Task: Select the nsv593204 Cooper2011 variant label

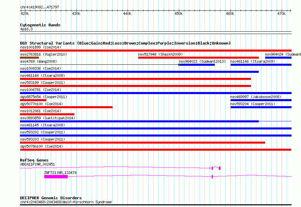Action: click(x=253, y=104)
